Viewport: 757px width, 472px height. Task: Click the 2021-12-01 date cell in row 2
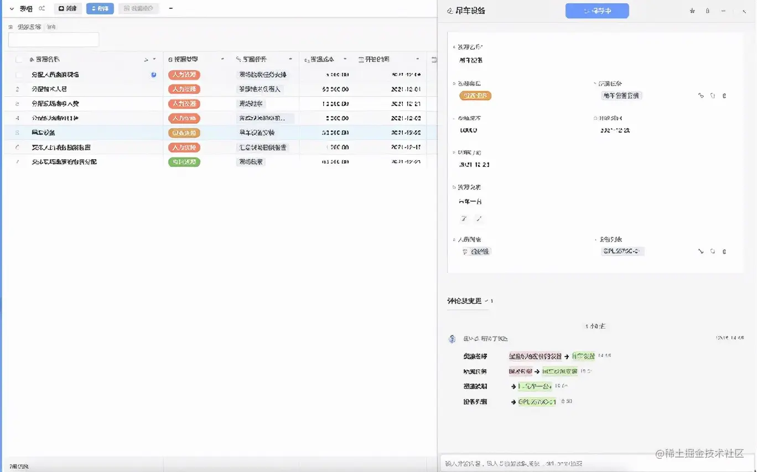tap(406, 89)
